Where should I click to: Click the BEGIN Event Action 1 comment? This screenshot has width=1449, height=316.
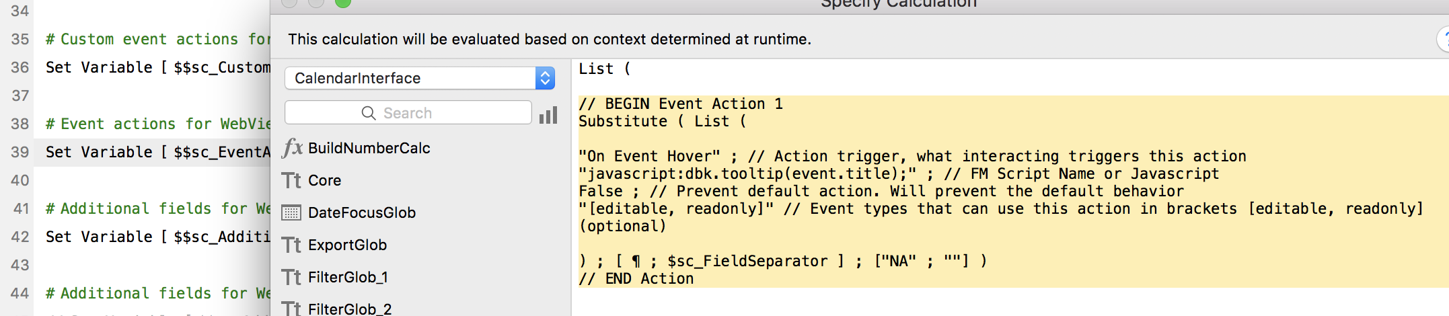point(681,104)
